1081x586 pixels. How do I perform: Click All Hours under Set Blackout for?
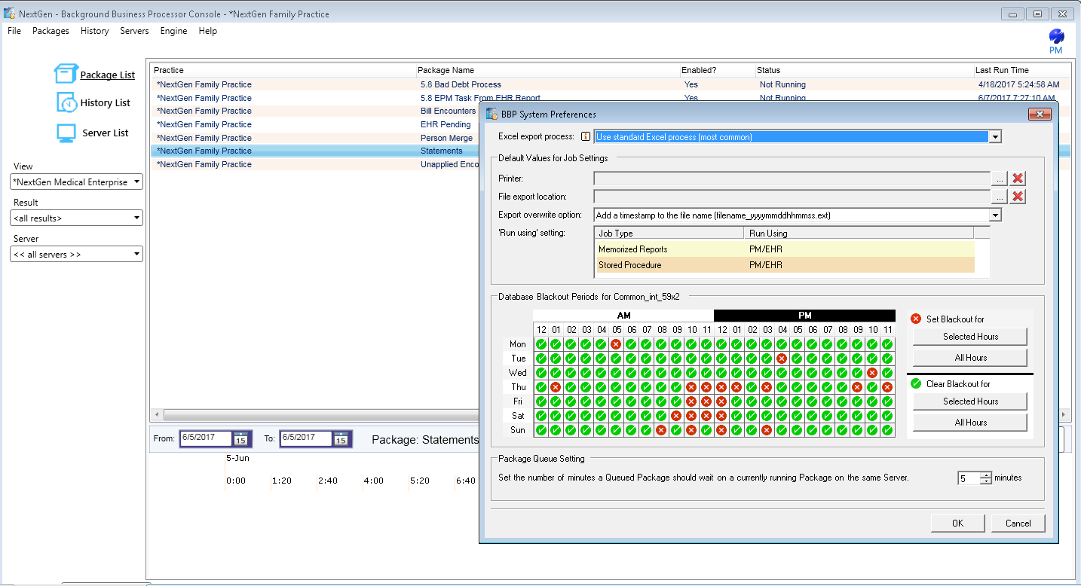[970, 358]
